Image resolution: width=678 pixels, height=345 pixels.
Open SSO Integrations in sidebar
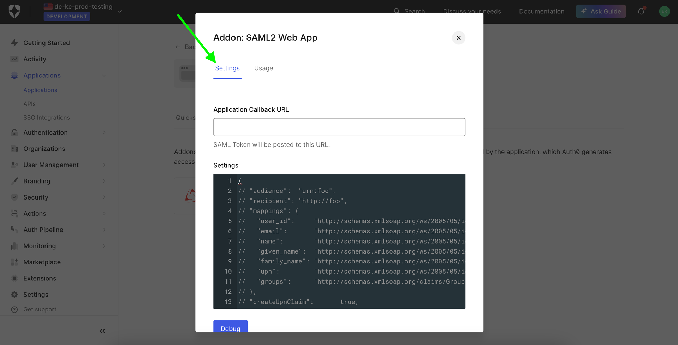coord(47,118)
